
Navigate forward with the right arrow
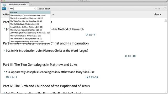click(x=159, y=9)
